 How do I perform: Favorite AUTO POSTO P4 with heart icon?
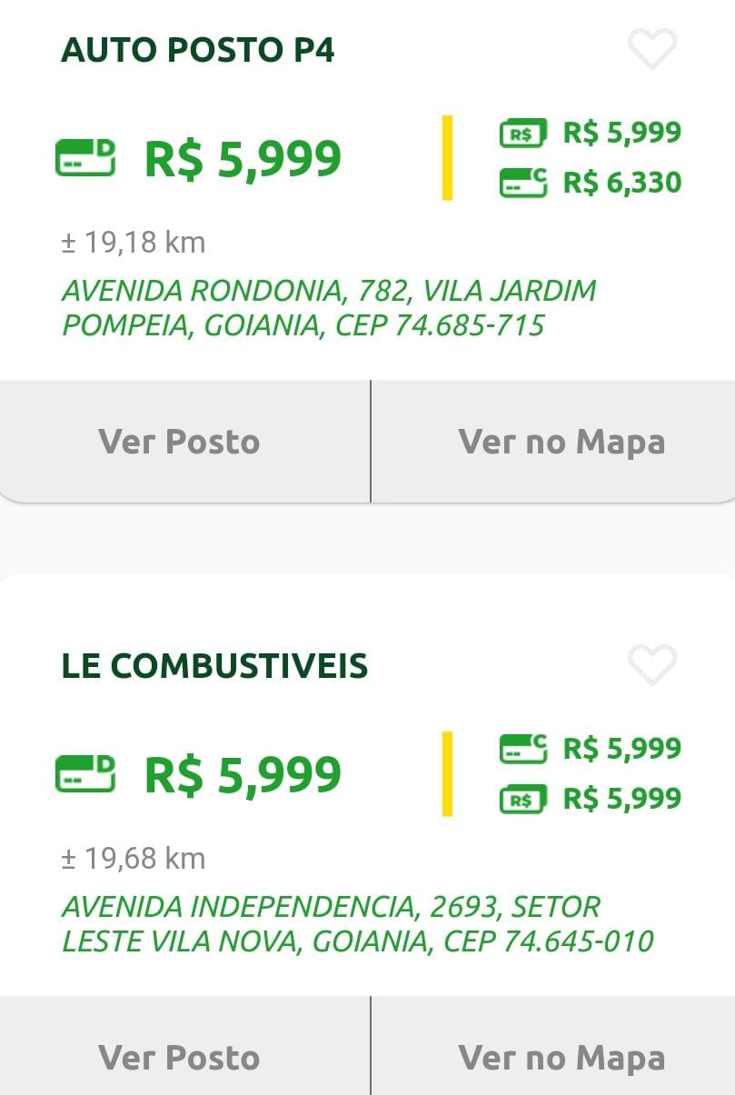tap(652, 49)
